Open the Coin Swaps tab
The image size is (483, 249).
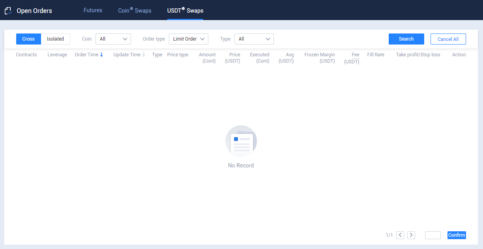pyautogui.click(x=135, y=11)
